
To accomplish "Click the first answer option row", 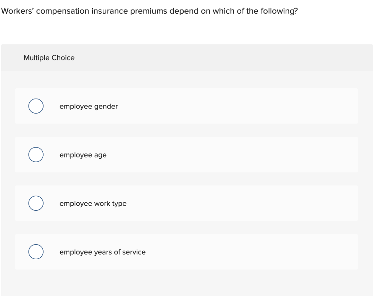I will 186,106.
